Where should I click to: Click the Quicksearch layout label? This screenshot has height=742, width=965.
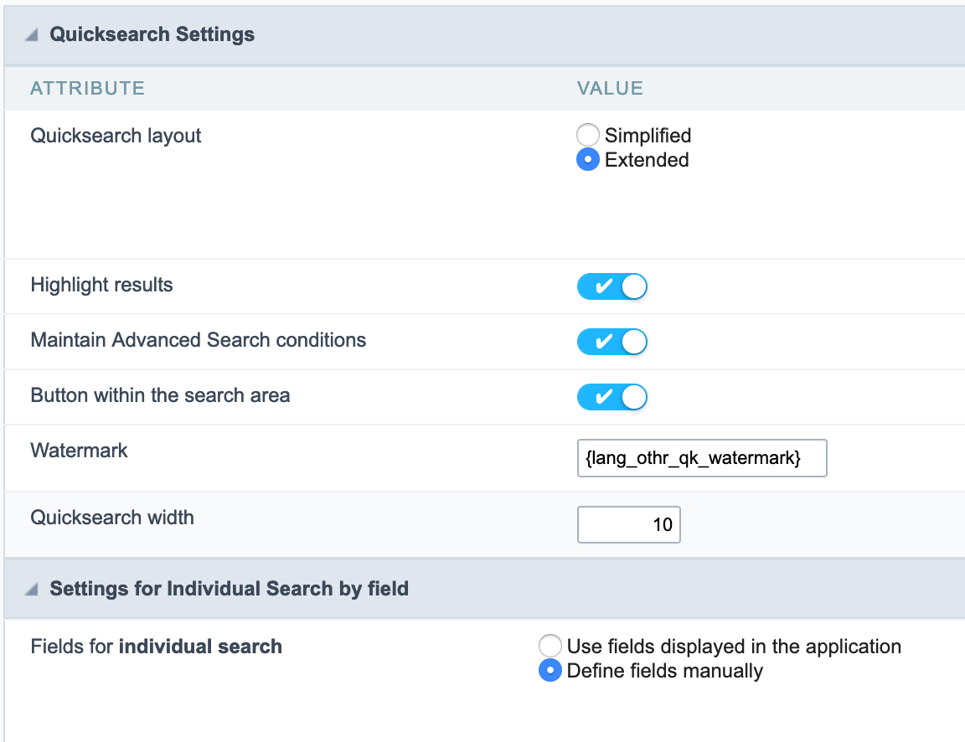click(x=116, y=136)
